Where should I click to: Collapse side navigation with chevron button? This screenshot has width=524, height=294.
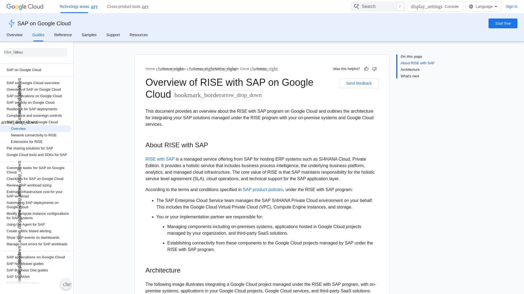(x=66, y=284)
